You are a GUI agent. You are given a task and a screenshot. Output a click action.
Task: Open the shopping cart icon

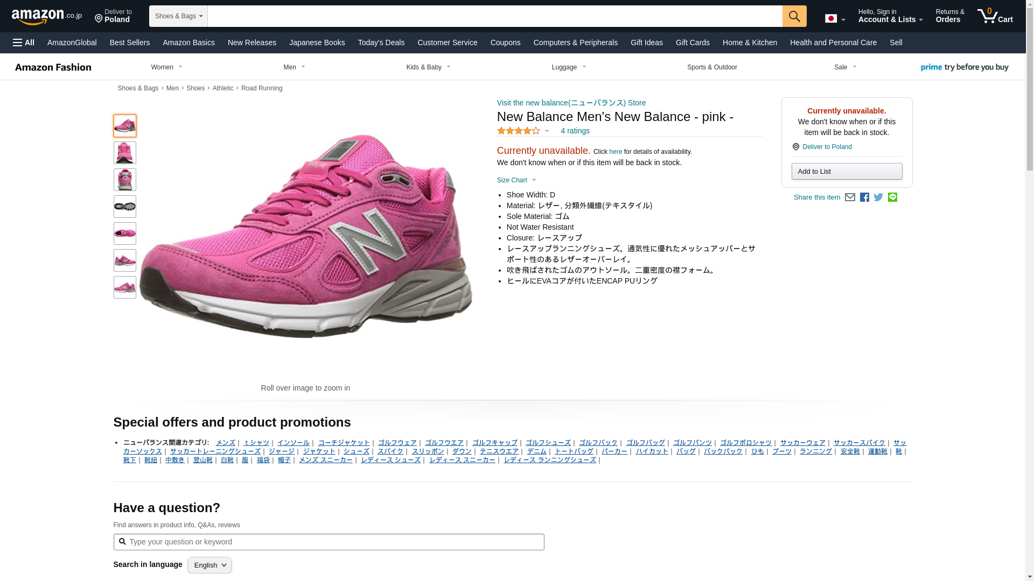coord(995,16)
